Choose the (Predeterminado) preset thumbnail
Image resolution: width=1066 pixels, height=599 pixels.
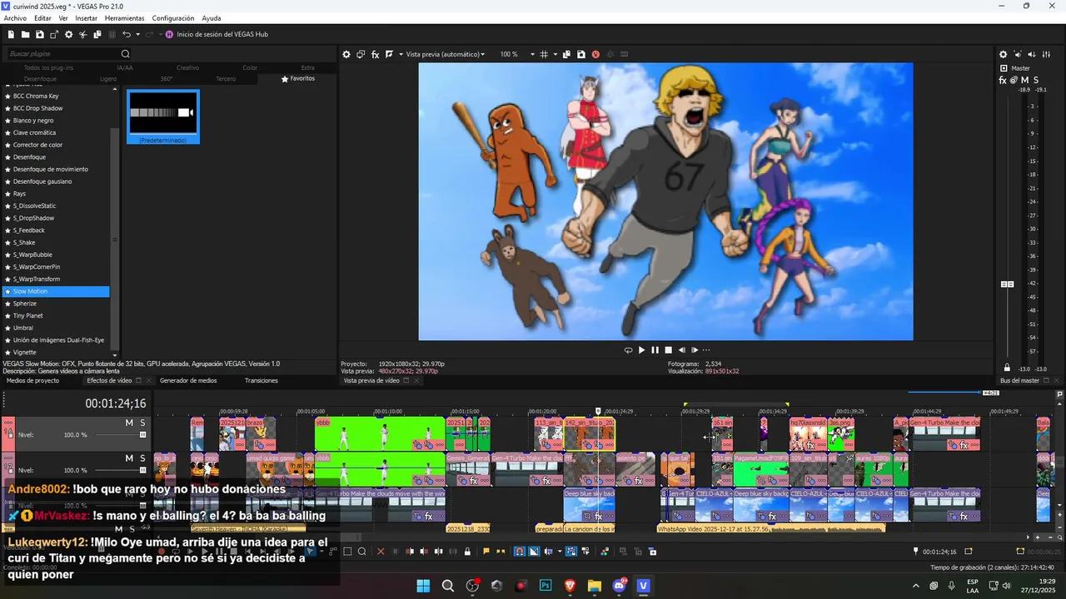click(163, 116)
